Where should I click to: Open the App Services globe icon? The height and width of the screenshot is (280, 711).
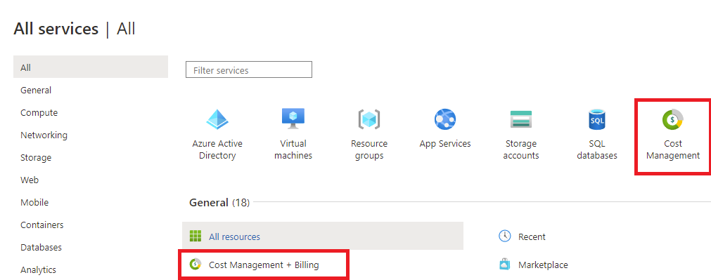point(445,119)
